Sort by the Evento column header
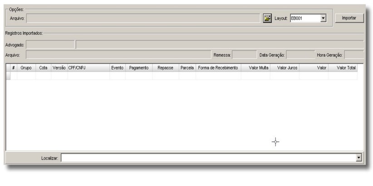The width and height of the screenshot is (373, 186). (x=118, y=68)
